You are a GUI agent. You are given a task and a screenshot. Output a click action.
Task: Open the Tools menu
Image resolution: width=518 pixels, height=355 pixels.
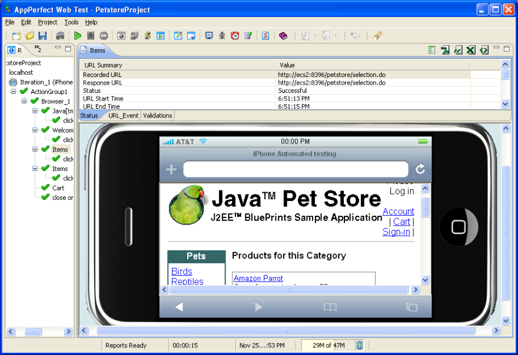[71, 22]
